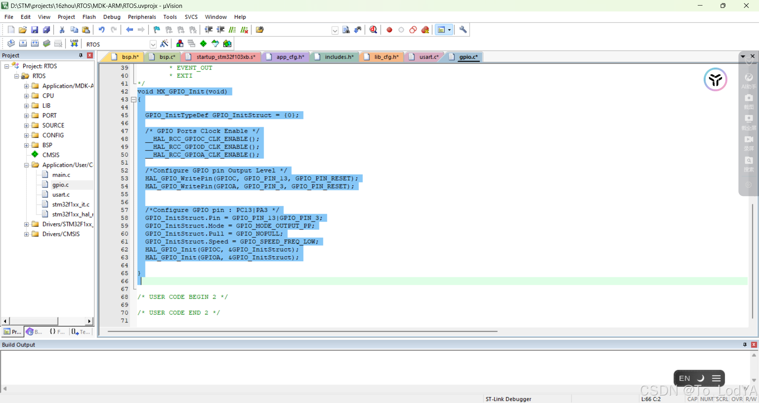Expand the CPU folder

pyautogui.click(x=26, y=96)
